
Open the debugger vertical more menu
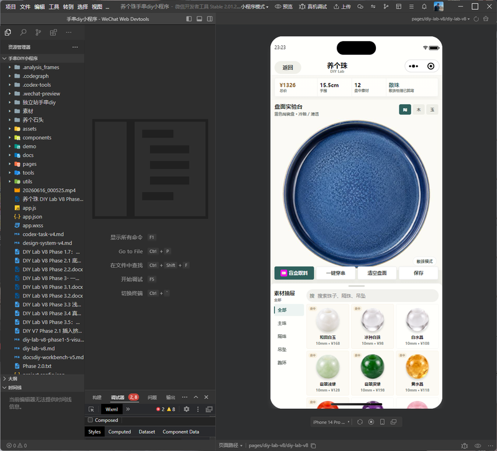198,409
